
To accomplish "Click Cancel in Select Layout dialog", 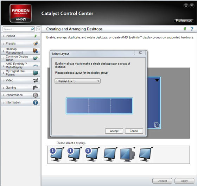I will tap(134, 131).
